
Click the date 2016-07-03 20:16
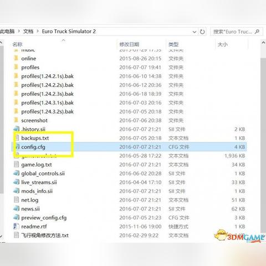point(140,103)
